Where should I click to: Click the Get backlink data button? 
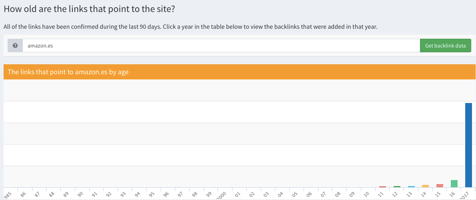[445, 46]
